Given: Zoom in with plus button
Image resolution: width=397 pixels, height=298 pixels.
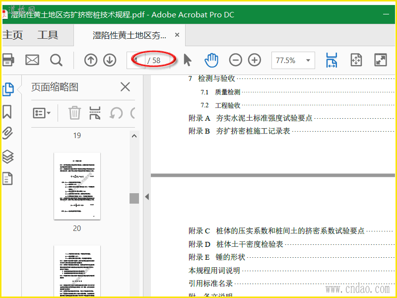Looking at the screenshot, I should [x=255, y=60].
